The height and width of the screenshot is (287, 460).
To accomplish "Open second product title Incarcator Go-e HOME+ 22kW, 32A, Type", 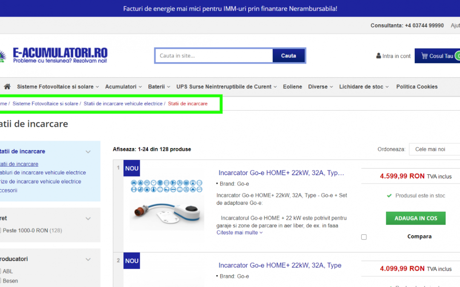I will click(280, 265).
